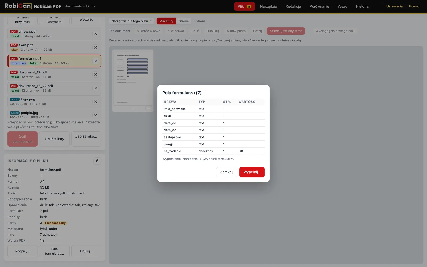Click X icon on dokument_12_v2.pdf row
Image resolution: width=427 pixels, height=267 pixels.
click(96, 88)
